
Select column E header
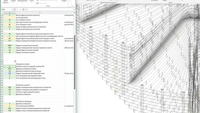click(x=40, y=13)
